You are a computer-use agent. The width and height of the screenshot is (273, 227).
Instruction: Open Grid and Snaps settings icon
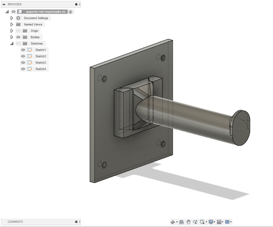point(219,222)
